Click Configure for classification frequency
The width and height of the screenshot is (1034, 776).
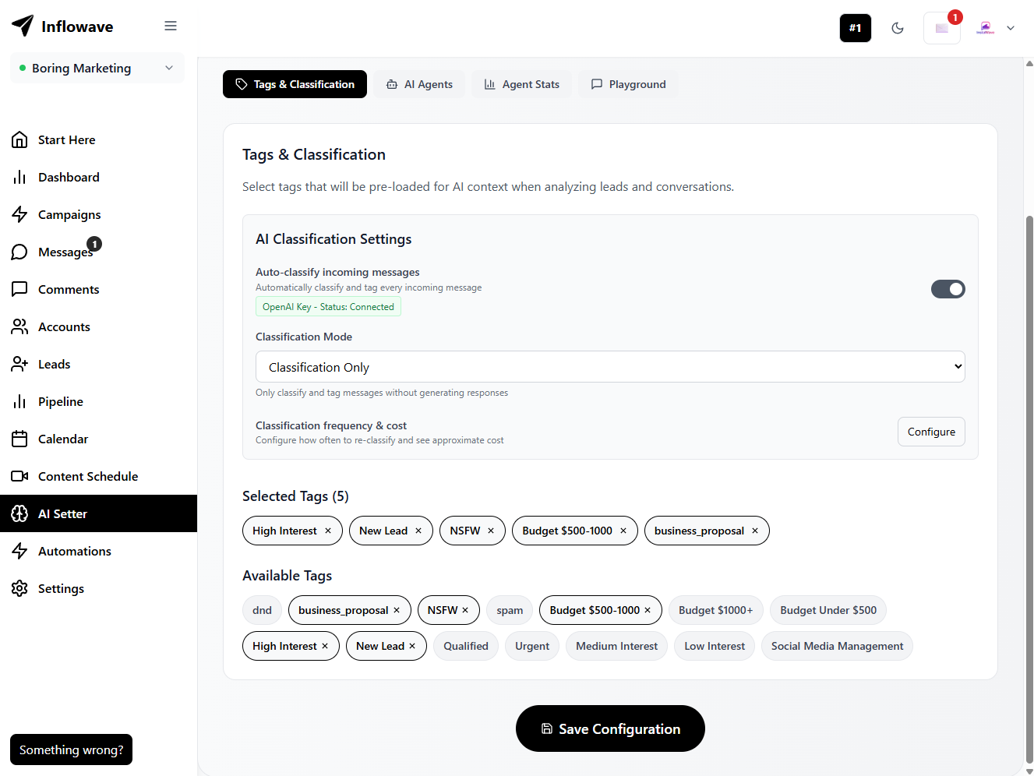click(x=930, y=432)
